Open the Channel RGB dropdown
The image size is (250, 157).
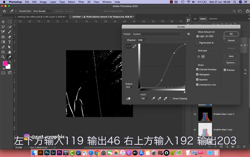pos(142,40)
